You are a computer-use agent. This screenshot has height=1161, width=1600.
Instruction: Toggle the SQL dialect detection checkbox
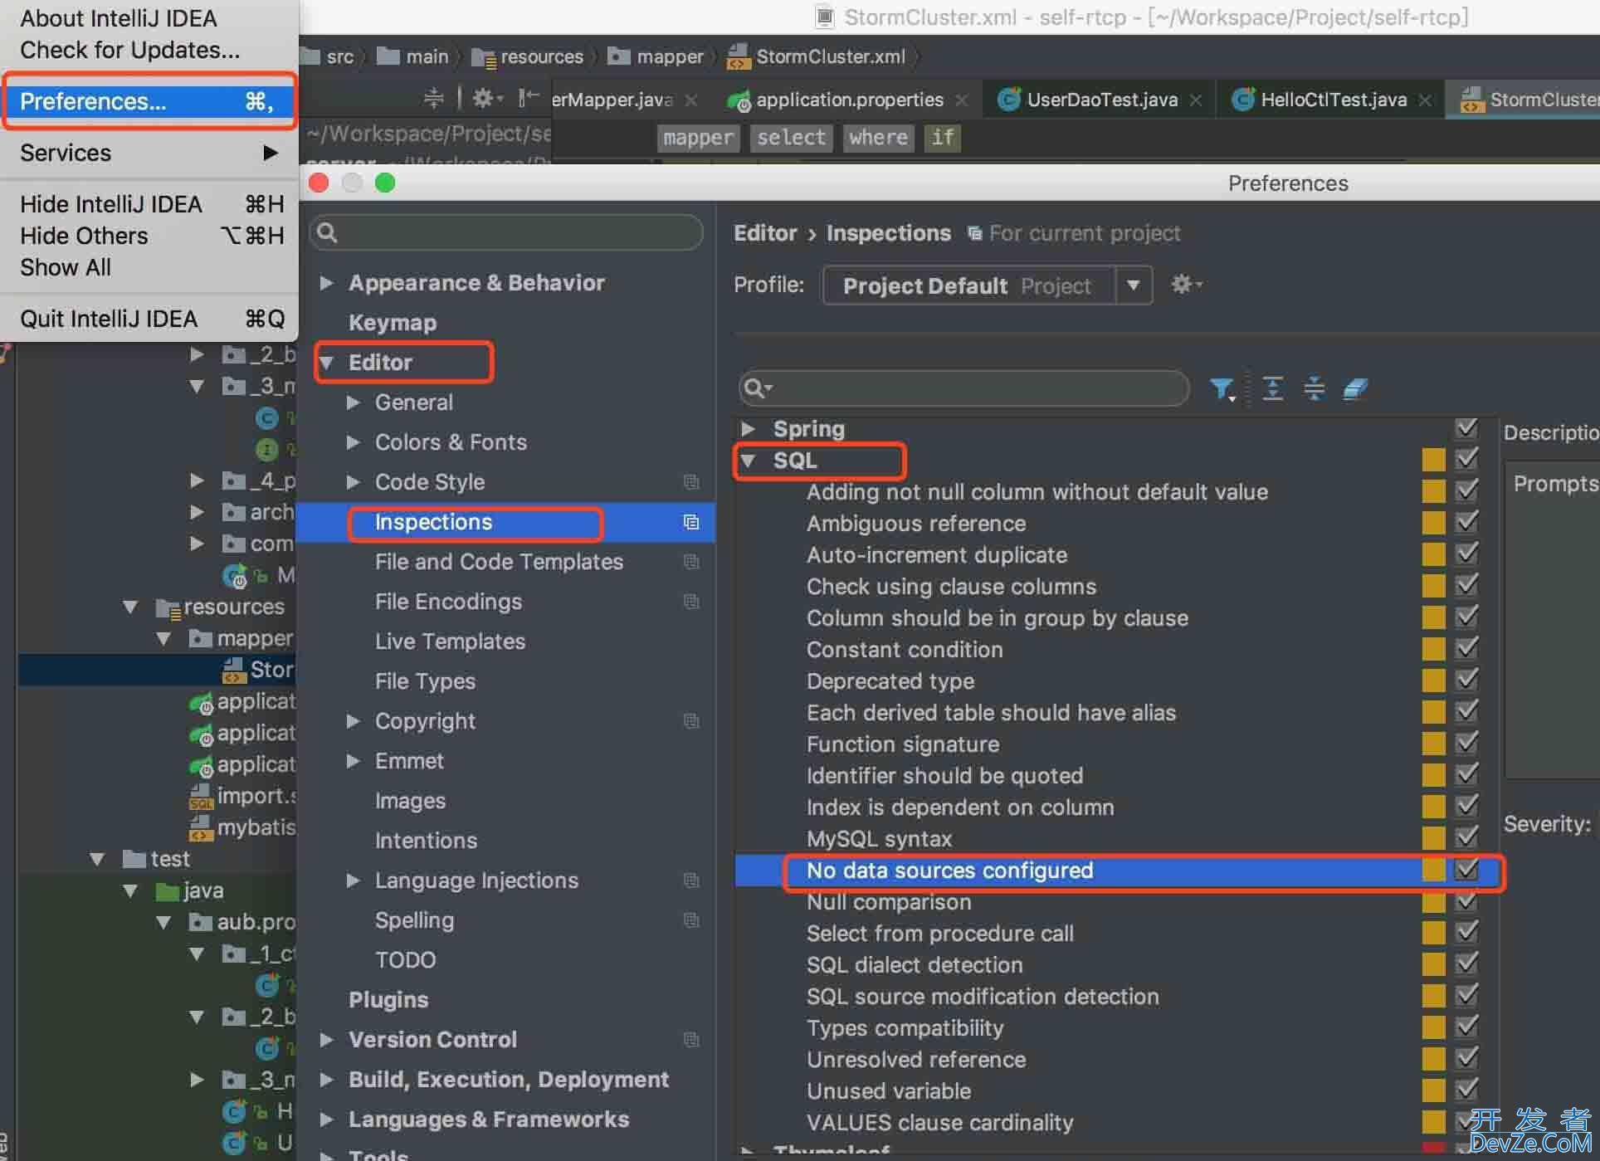[1467, 964]
